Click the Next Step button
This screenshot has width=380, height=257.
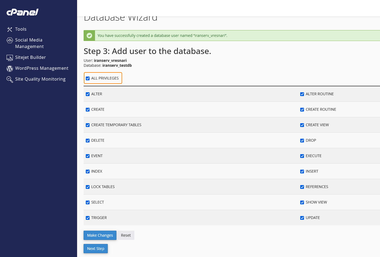(96, 249)
